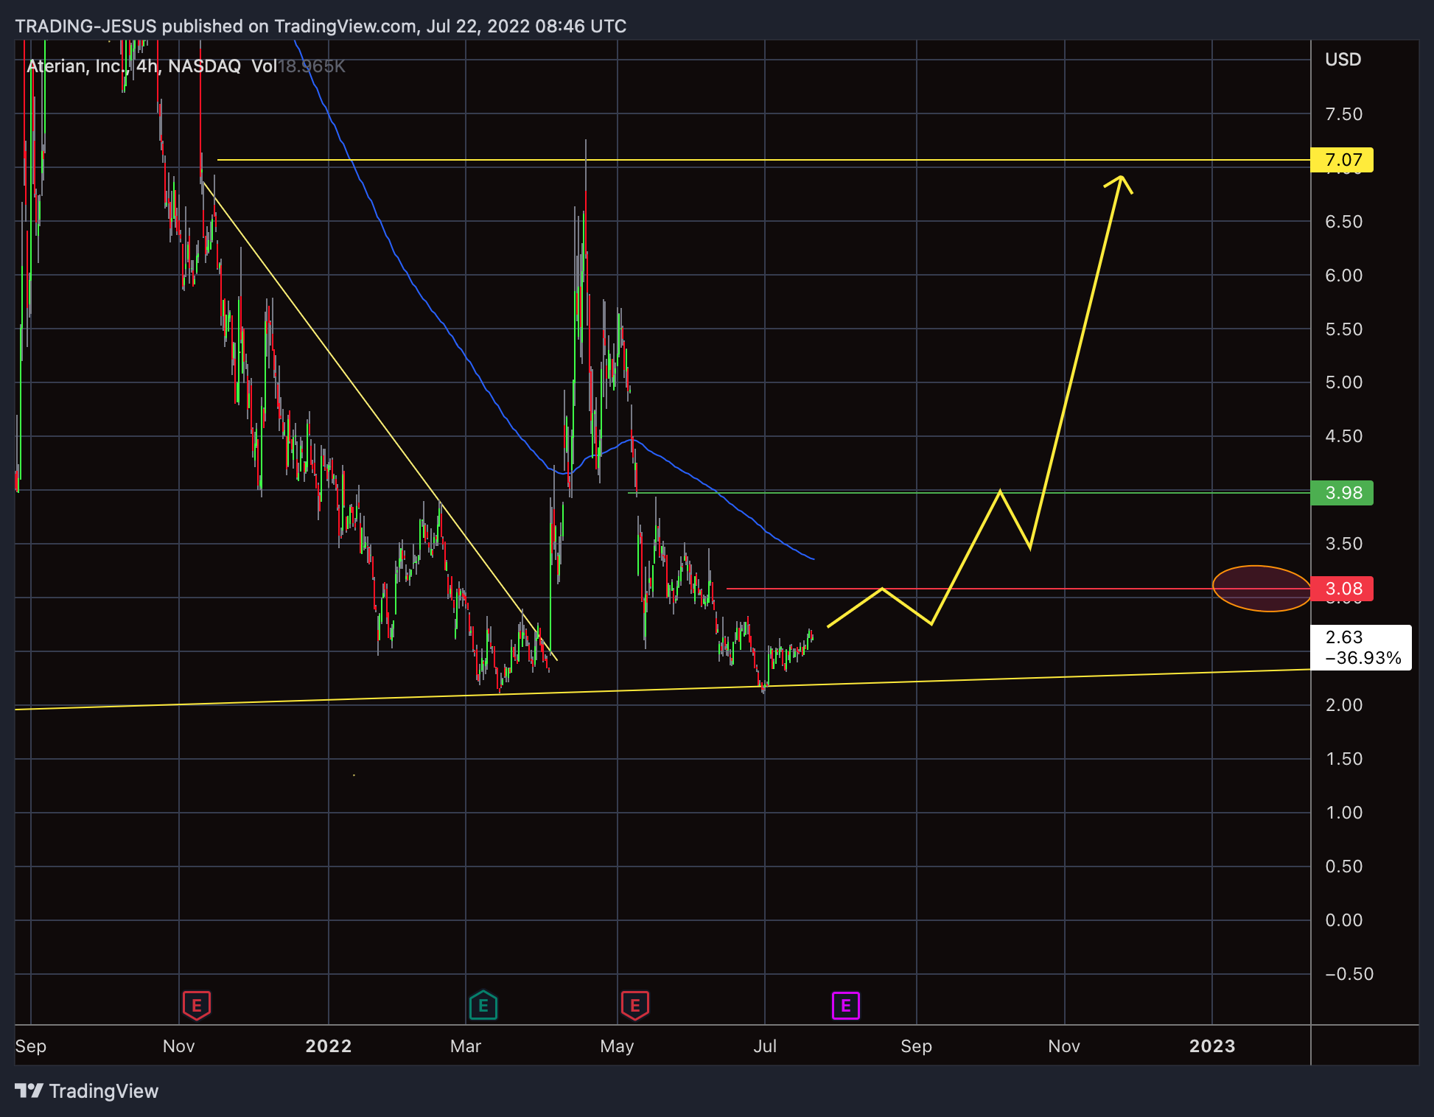This screenshot has height=1117, width=1434.
Task: Click the red earnings marker near May
Action: [x=635, y=1005]
